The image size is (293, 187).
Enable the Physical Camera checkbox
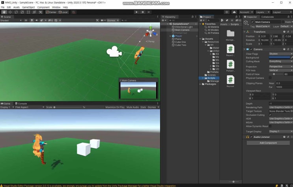point(270,78)
